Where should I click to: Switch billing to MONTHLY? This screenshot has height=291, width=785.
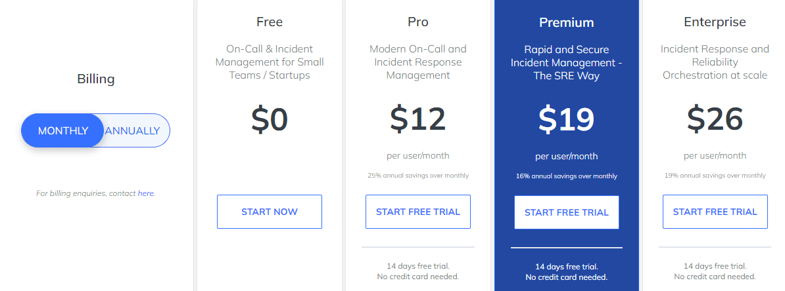[x=62, y=131]
